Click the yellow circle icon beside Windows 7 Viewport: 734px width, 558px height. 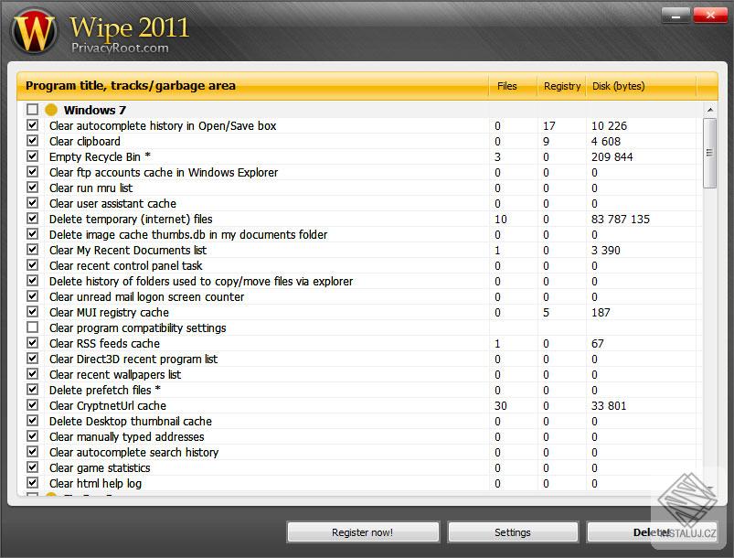51,110
